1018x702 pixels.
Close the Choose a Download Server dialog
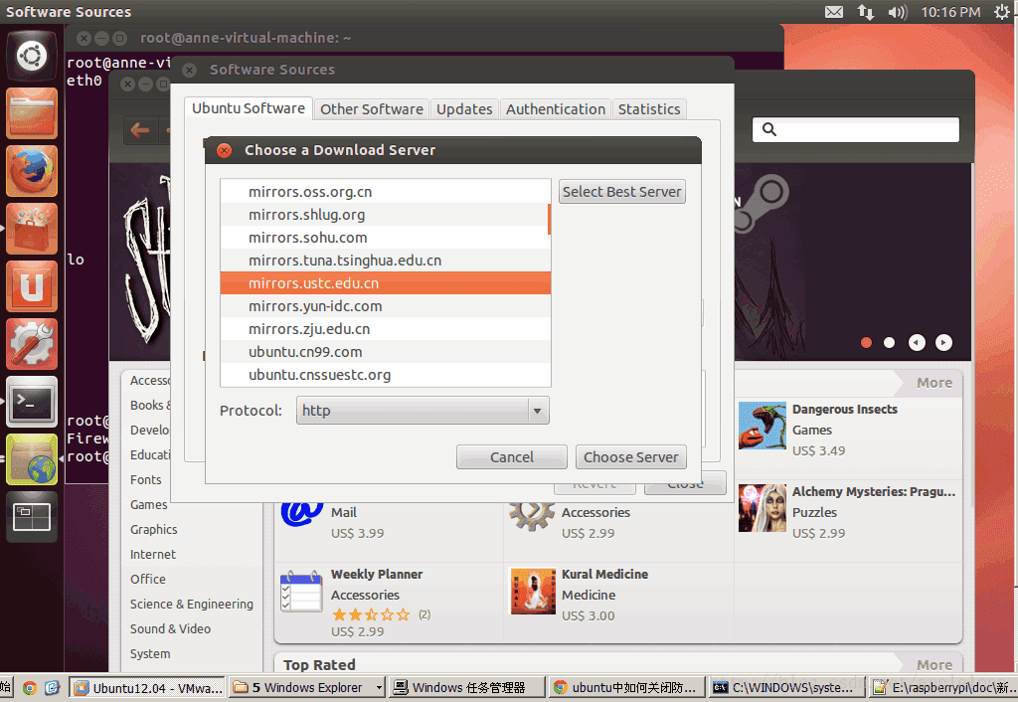224,150
